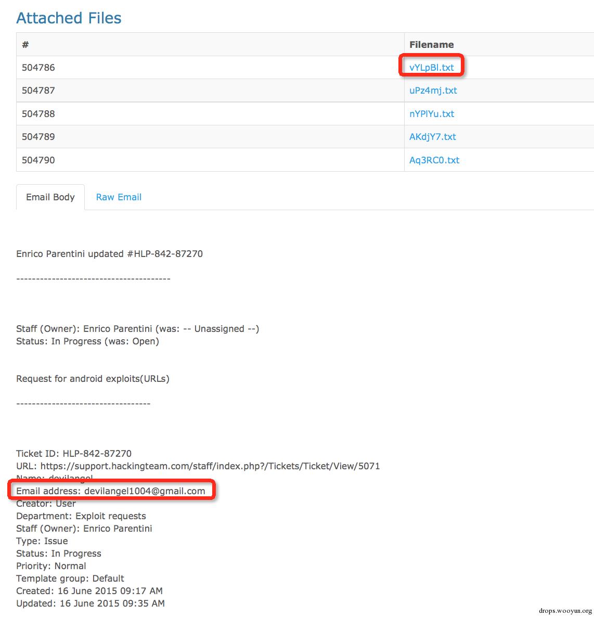Click the # column header
This screenshot has width=594, height=617.
pos(25,44)
